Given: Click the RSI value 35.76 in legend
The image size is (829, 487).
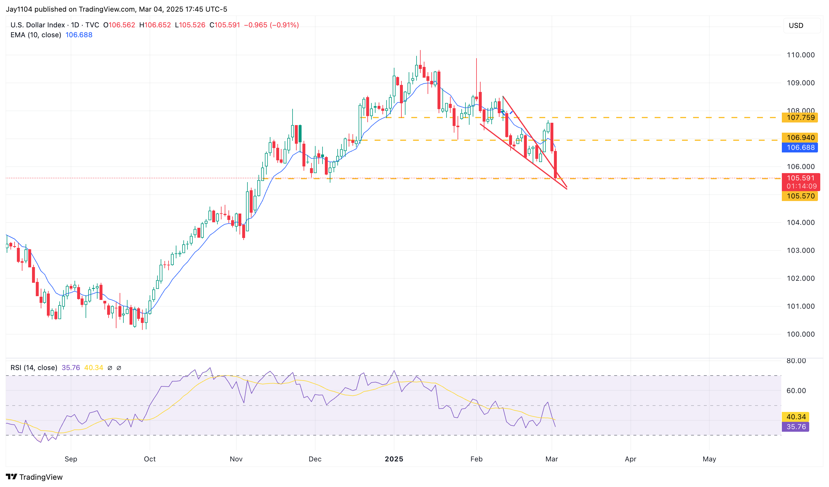Looking at the screenshot, I should click(71, 368).
